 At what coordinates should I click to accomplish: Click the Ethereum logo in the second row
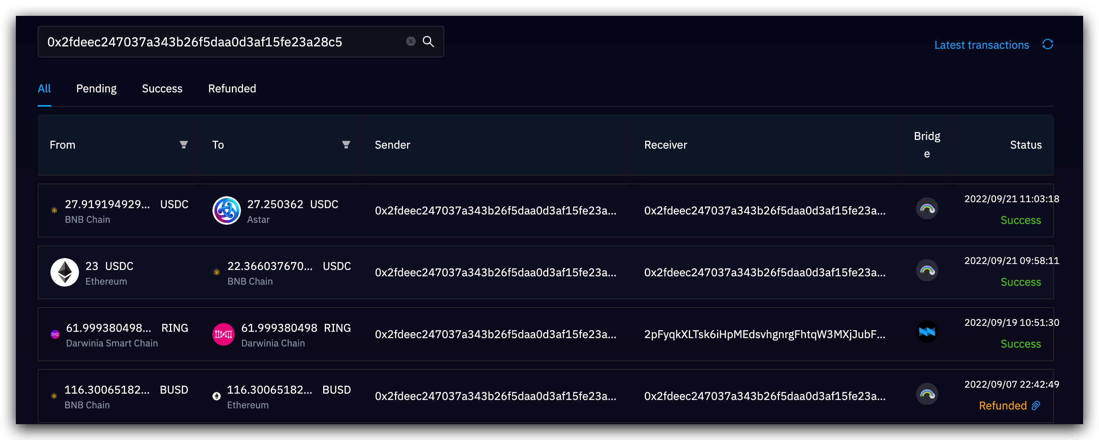(64, 272)
